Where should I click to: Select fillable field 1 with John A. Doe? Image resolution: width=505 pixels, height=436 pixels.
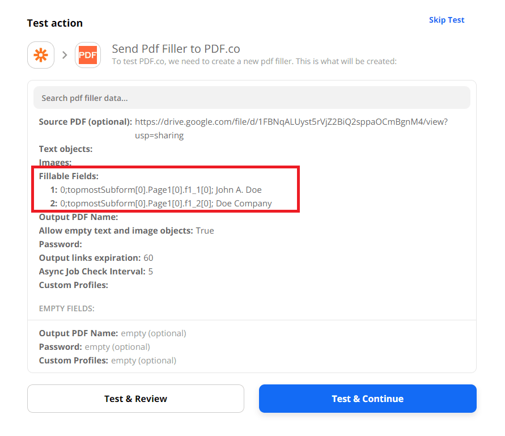160,190
